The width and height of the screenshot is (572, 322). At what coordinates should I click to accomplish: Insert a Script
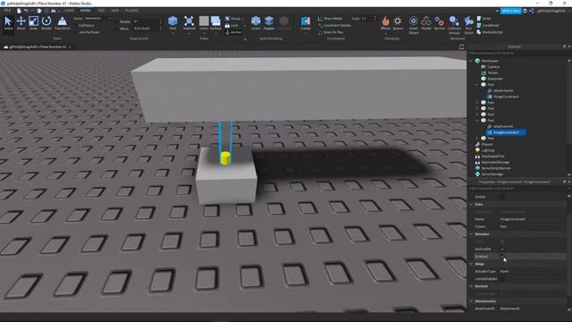484,18
